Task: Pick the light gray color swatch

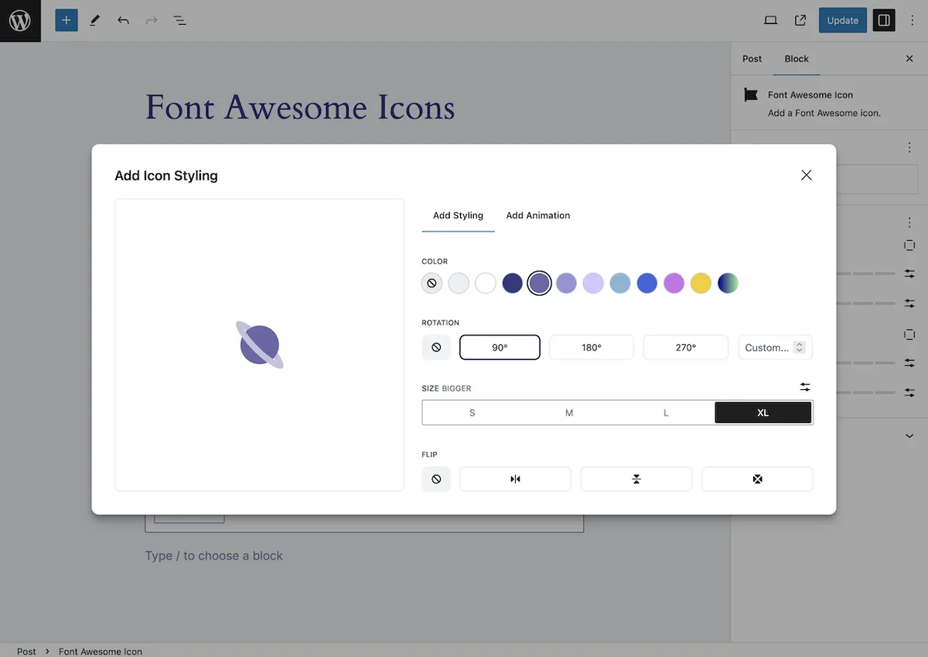Action: point(459,283)
